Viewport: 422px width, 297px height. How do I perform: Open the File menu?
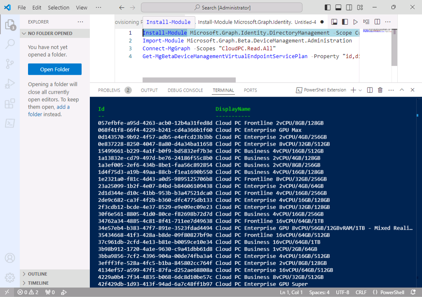(x=22, y=7)
